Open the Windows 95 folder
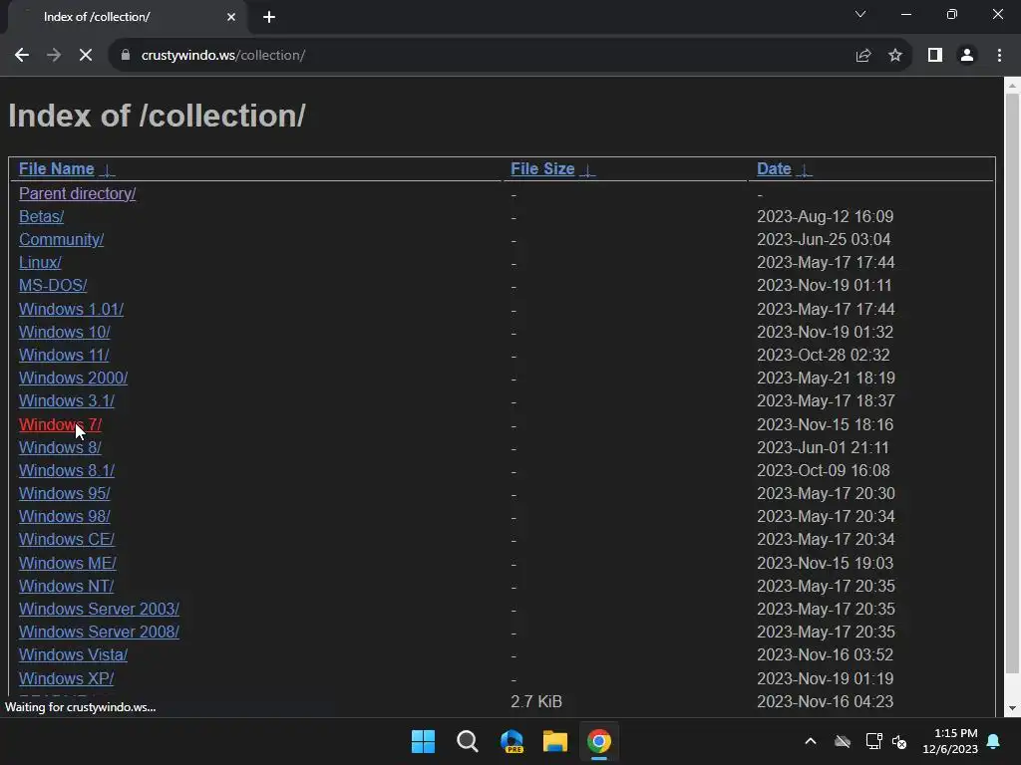 tap(65, 494)
